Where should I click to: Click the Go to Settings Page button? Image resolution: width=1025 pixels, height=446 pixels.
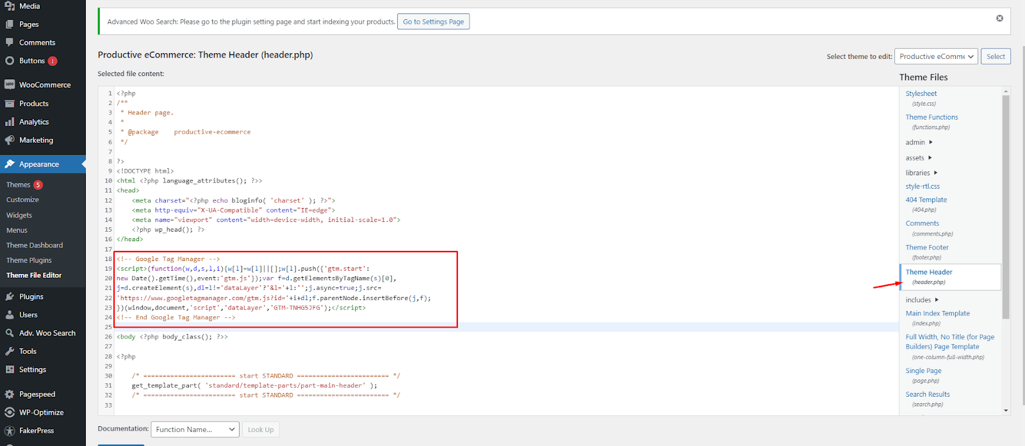434,22
